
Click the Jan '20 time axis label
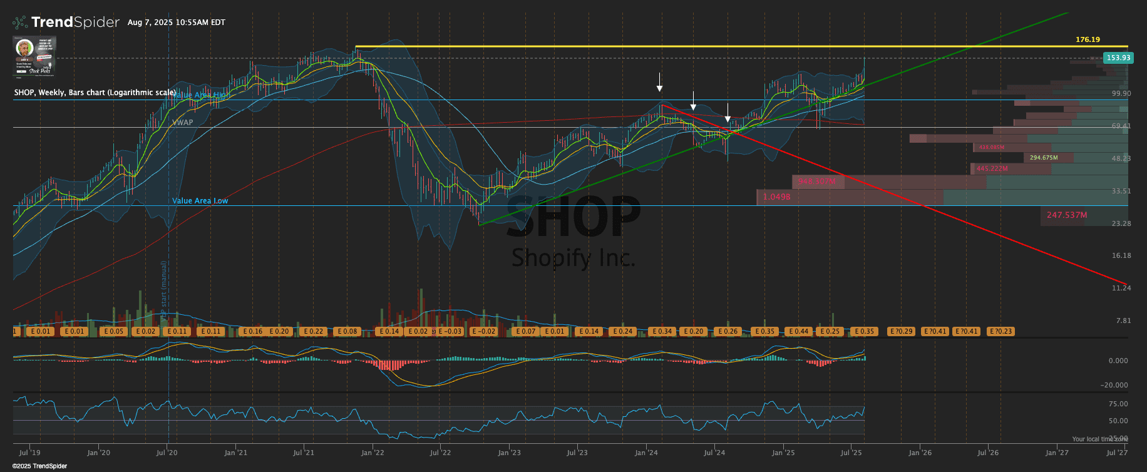tap(98, 453)
